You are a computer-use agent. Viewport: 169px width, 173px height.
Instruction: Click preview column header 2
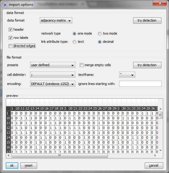click(x=66, y=109)
